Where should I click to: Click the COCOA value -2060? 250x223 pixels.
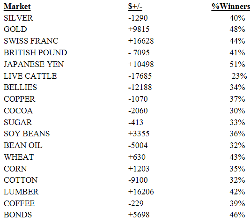pos(138,111)
